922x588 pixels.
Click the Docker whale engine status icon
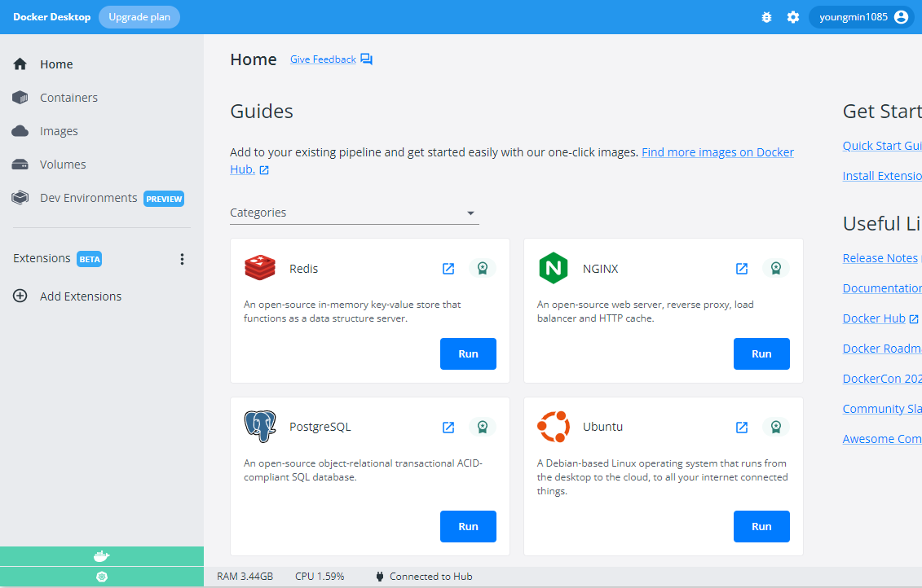tap(102, 556)
